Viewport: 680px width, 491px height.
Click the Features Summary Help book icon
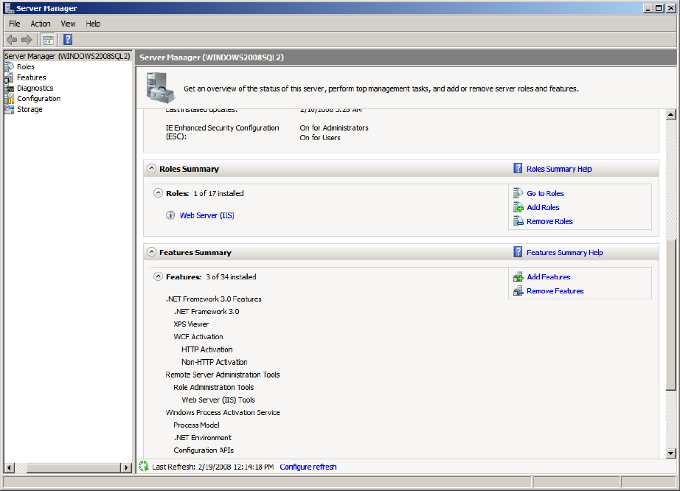[518, 252]
